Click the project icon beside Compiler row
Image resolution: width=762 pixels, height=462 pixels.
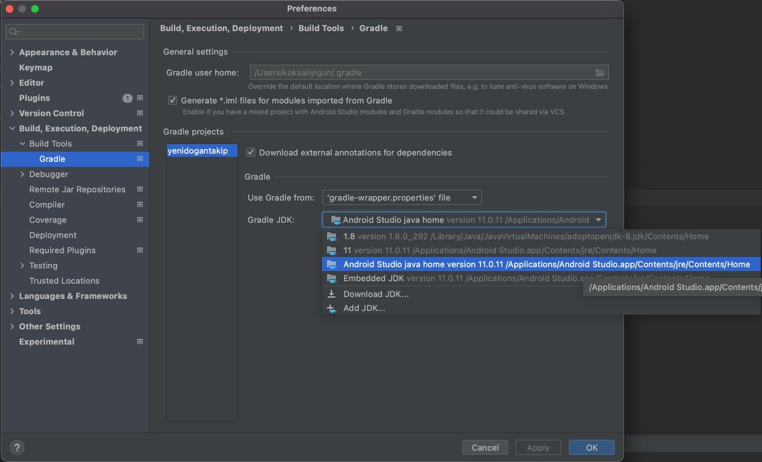(140, 205)
